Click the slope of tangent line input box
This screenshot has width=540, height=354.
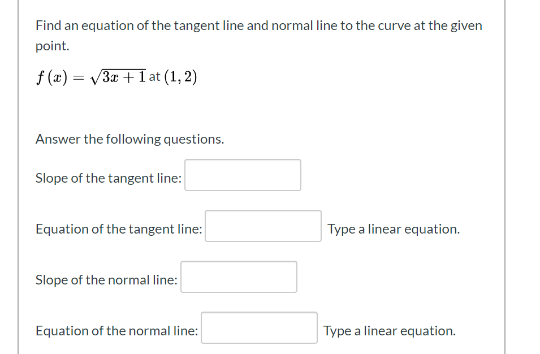[243, 175]
